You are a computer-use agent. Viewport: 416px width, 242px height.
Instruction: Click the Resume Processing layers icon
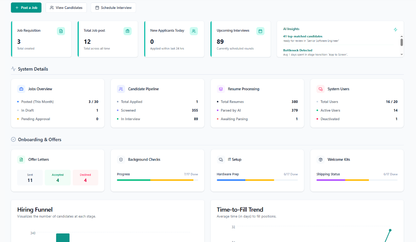click(221, 89)
